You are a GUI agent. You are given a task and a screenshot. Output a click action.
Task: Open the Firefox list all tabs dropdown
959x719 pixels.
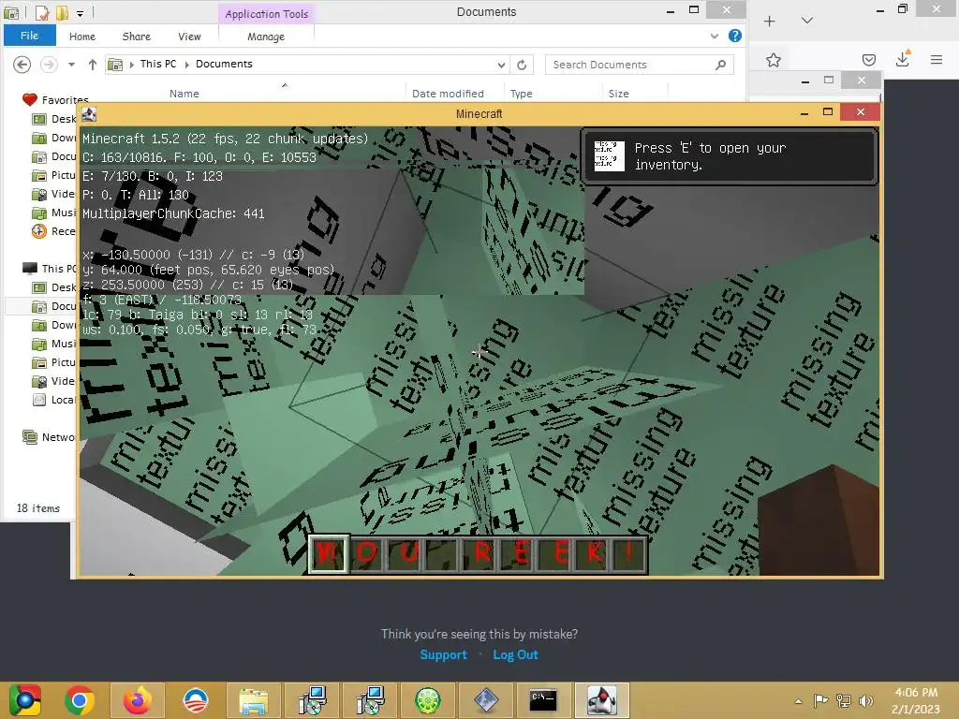(x=807, y=21)
